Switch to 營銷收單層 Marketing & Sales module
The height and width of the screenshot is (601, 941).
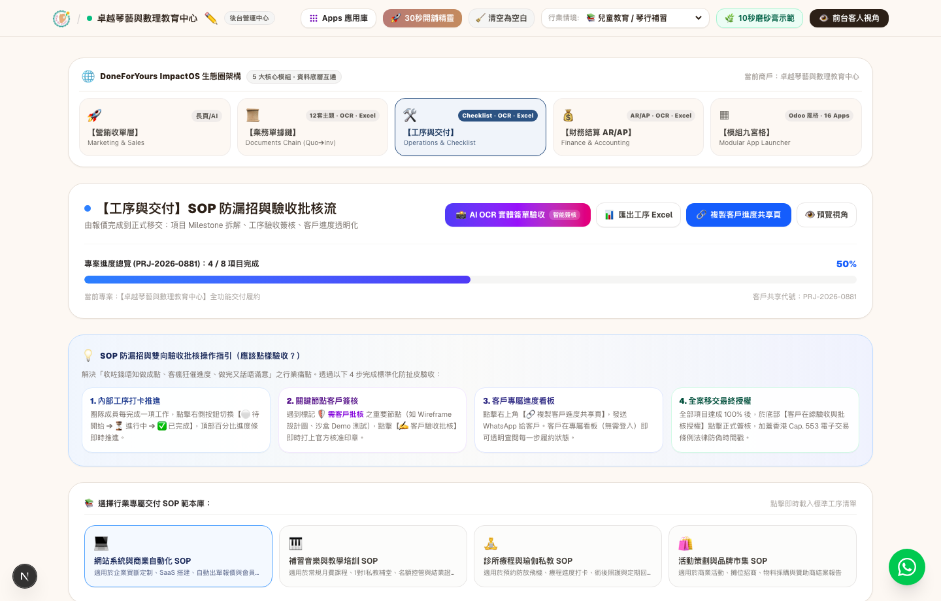pyautogui.click(x=155, y=127)
